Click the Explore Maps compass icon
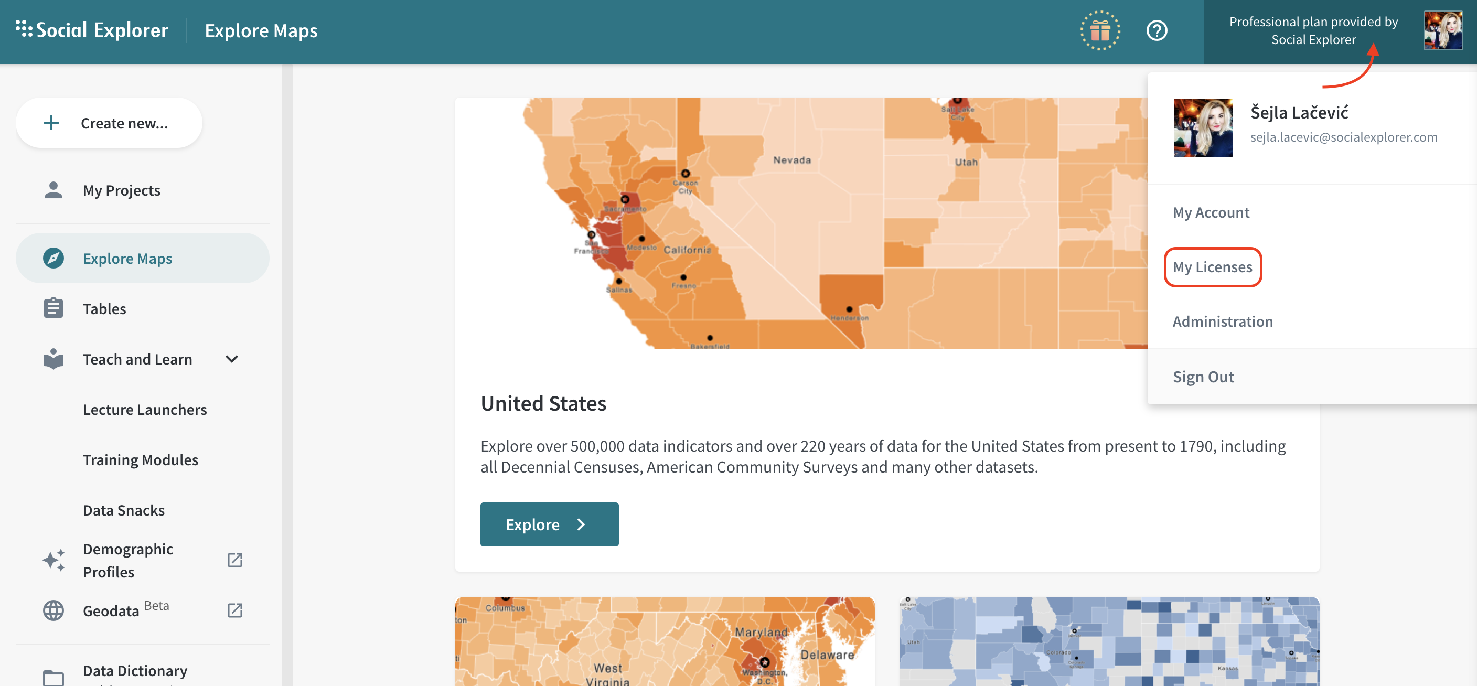The image size is (1477, 686). pyautogui.click(x=53, y=259)
